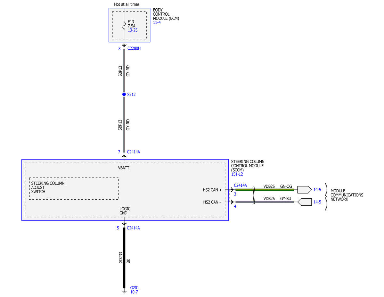384x297 pixels.
Task: Click the 'BK' wire color label
Action: 128,261
